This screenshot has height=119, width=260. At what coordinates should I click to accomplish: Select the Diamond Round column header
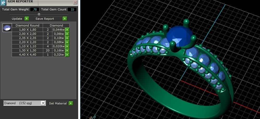click(27, 25)
